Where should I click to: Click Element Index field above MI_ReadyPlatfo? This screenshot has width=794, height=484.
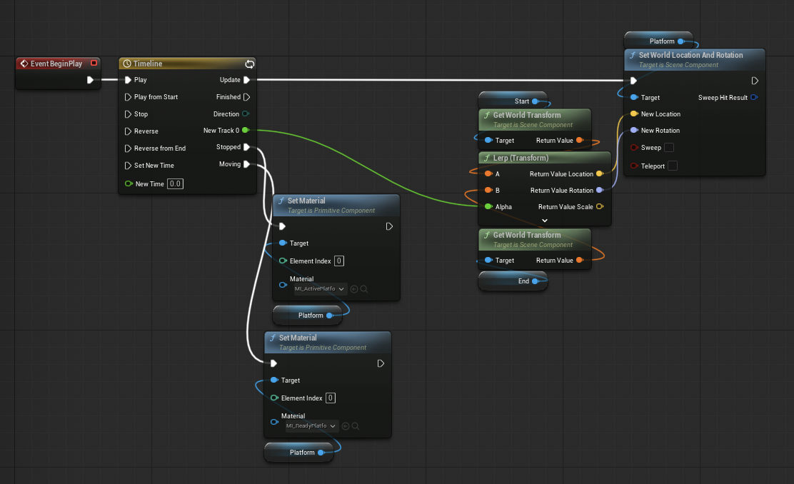coord(330,398)
